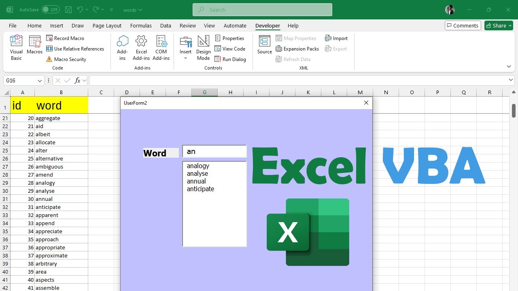Image resolution: width=518 pixels, height=291 pixels.
Task: Open the Comments pane
Action: (463, 25)
